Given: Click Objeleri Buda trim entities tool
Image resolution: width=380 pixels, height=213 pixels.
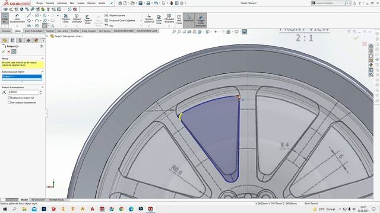Looking at the screenshot, I should (66, 18).
